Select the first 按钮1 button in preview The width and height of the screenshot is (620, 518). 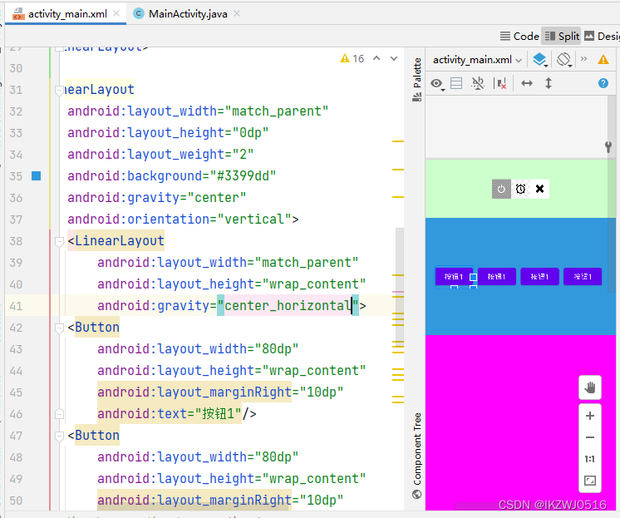pos(454,277)
